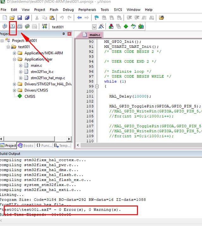Open the Project menu
Viewport: 202px width, 226px height.
click(39, 10)
